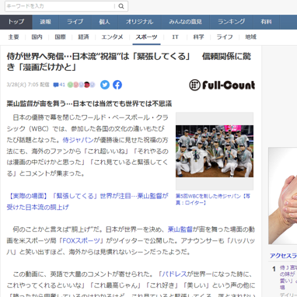Click the FOXスポーツ link
The image size is (297, 297).
point(81,241)
